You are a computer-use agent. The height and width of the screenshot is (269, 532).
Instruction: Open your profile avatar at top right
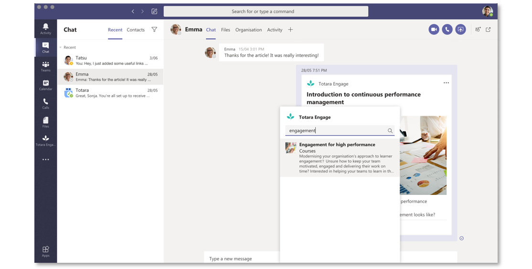488,11
